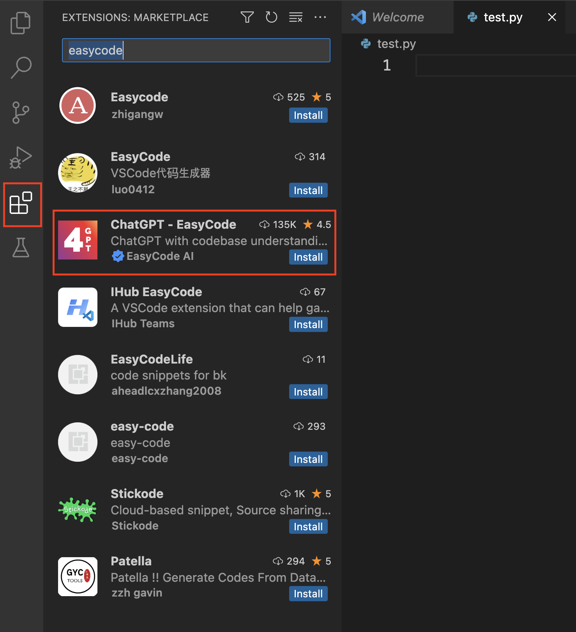Clear extensions search results

coord(296,17)
